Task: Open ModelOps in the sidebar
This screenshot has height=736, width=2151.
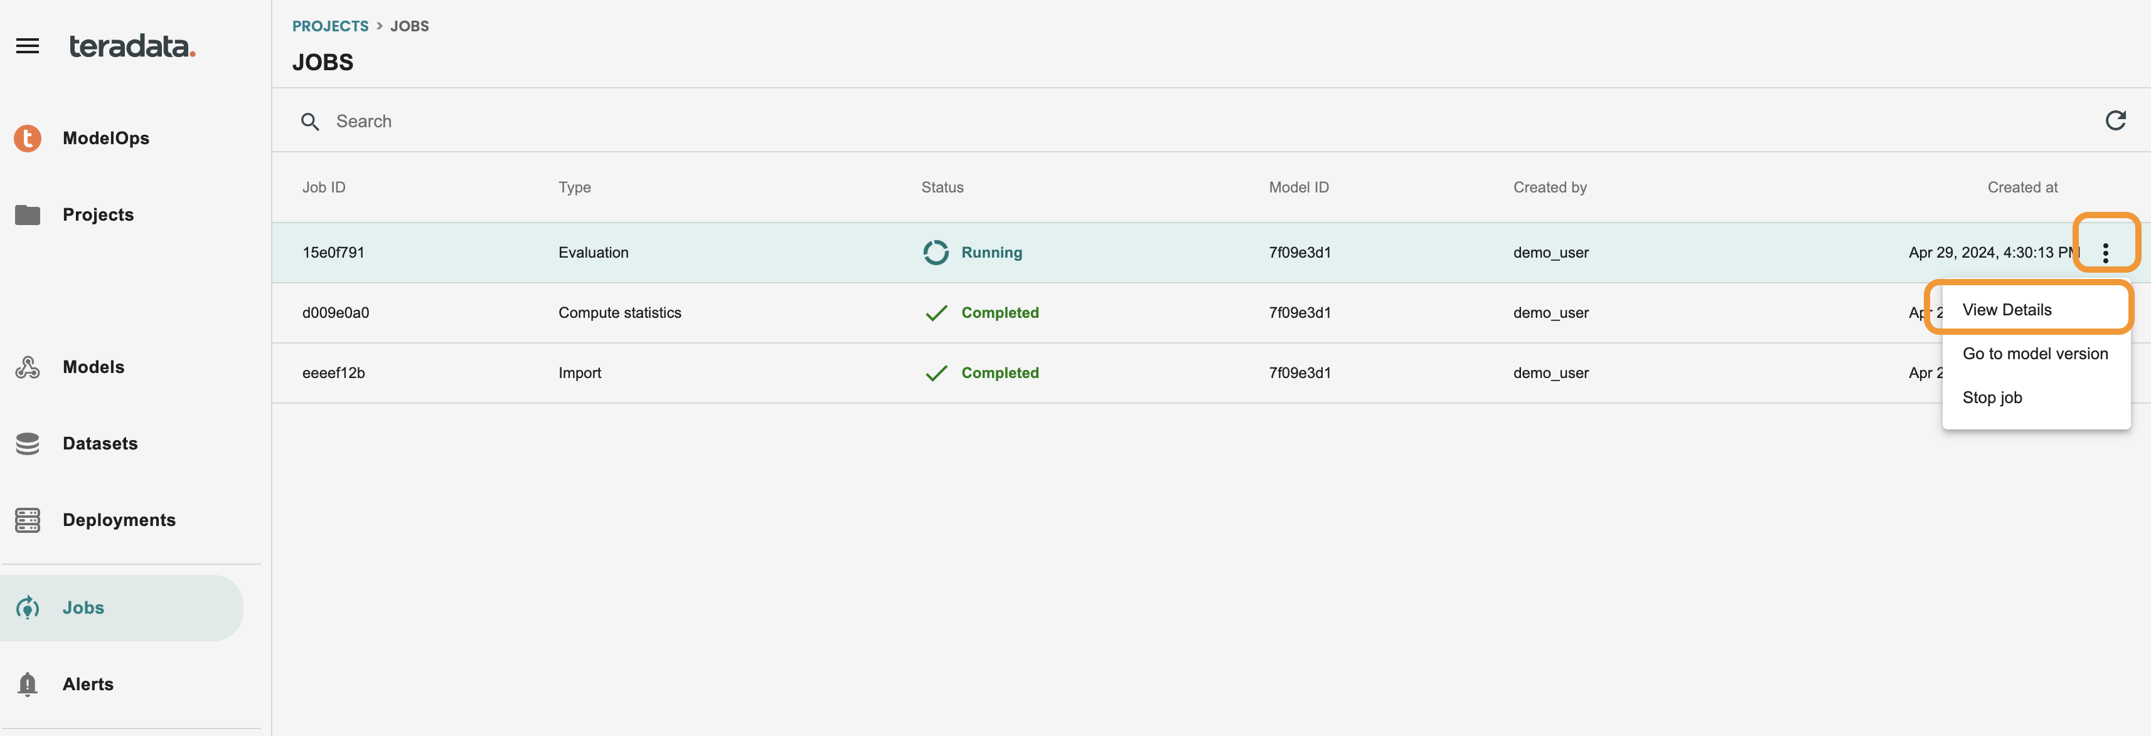Action: [106, 139]
